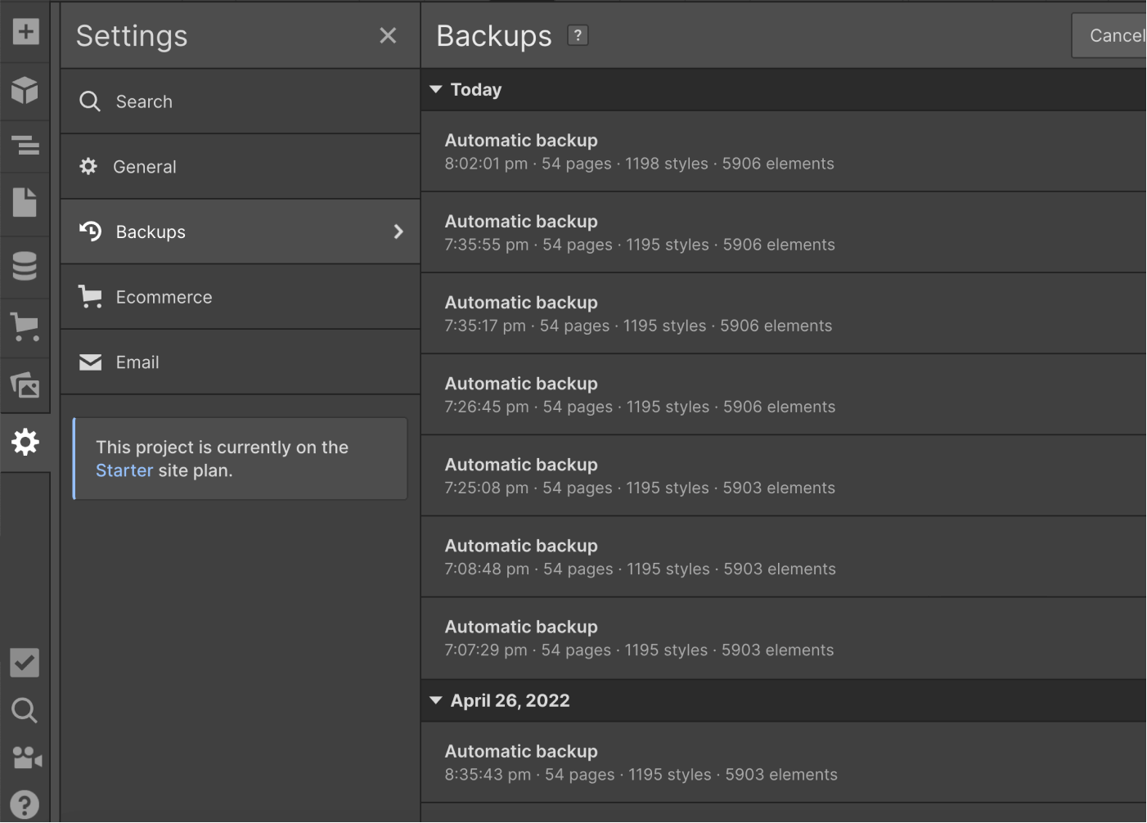
Task: Open the Assets images panel
Action: click(x=25, y=385)
